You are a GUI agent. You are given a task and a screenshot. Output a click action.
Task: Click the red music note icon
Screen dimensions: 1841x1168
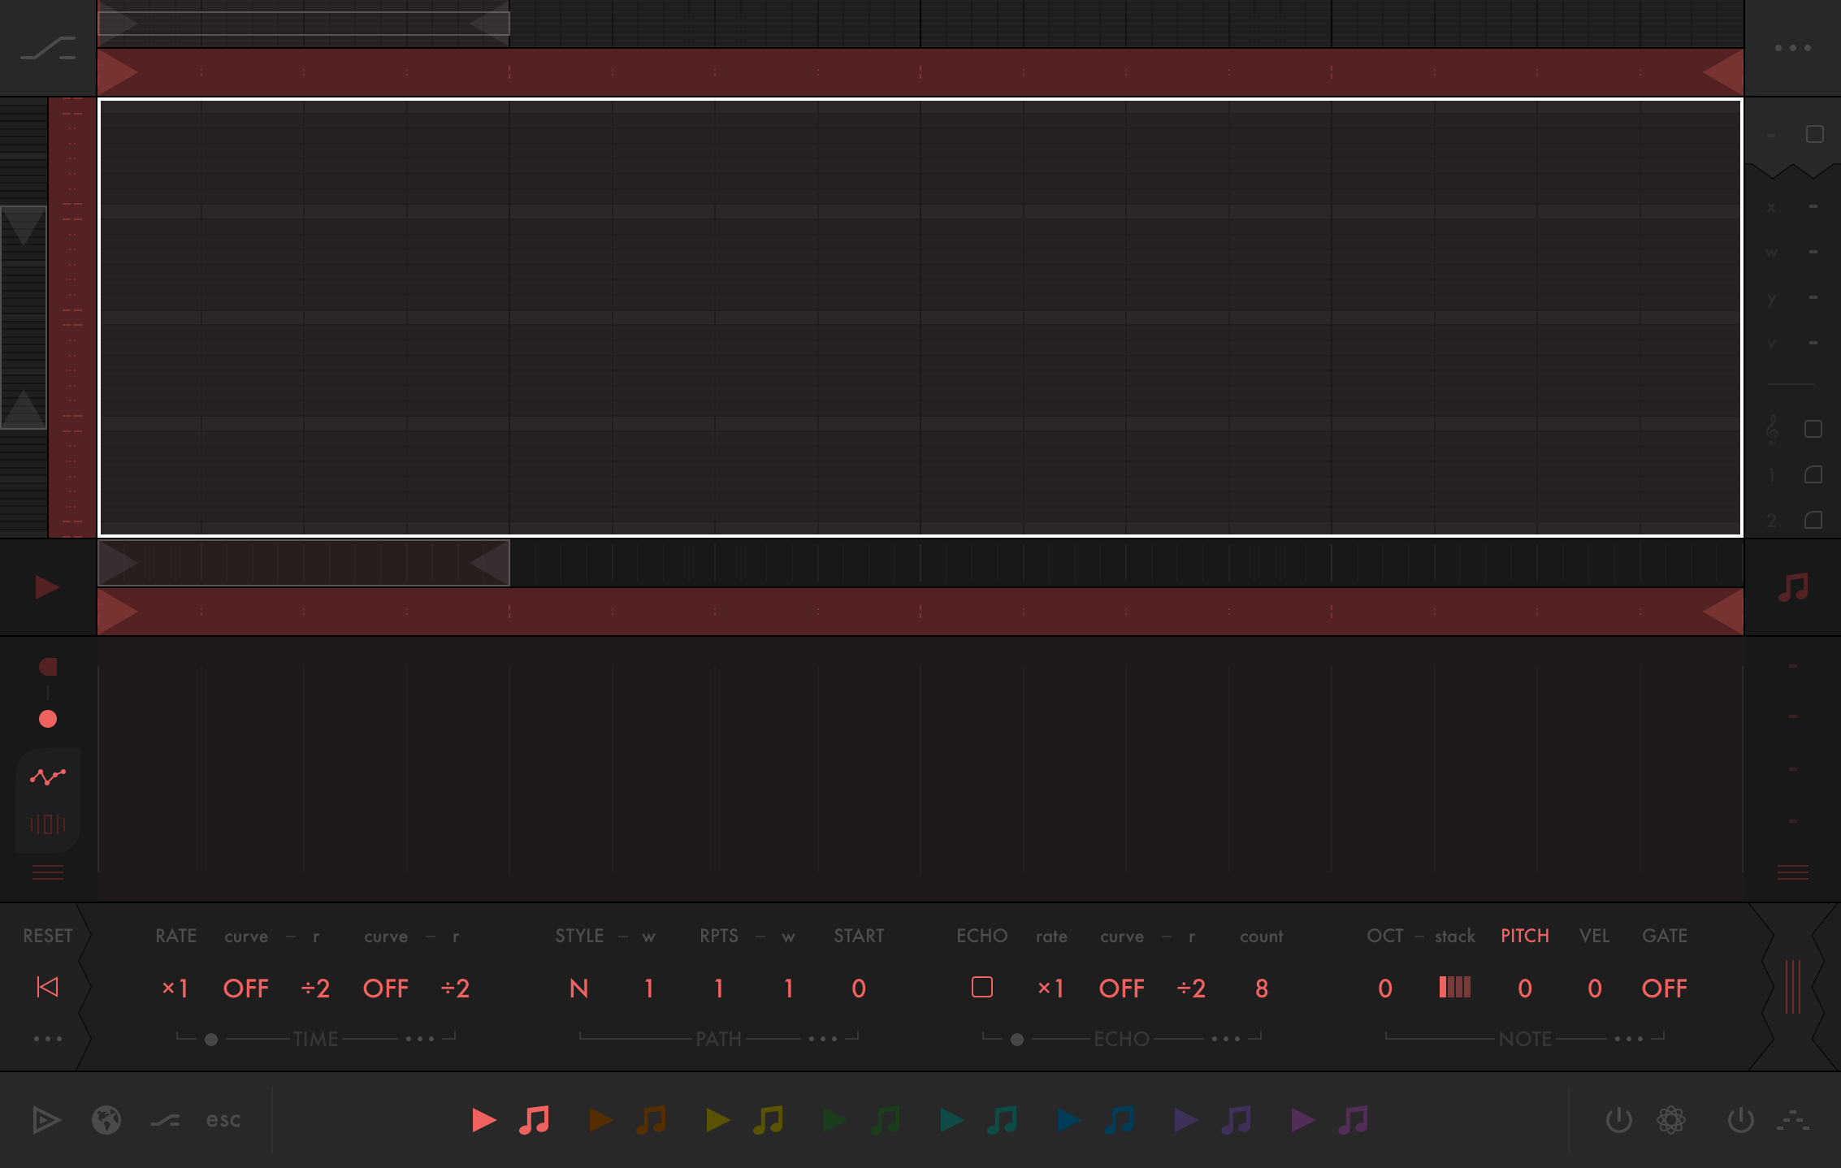tap(535, 1120)
